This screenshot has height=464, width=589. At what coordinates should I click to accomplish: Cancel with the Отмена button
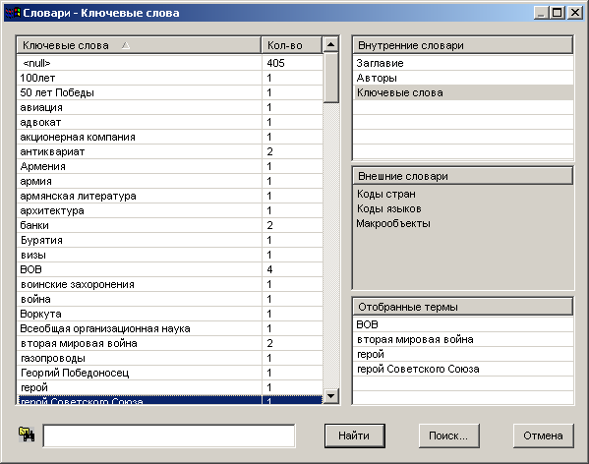pyautogui.click(x=543, y=435)
